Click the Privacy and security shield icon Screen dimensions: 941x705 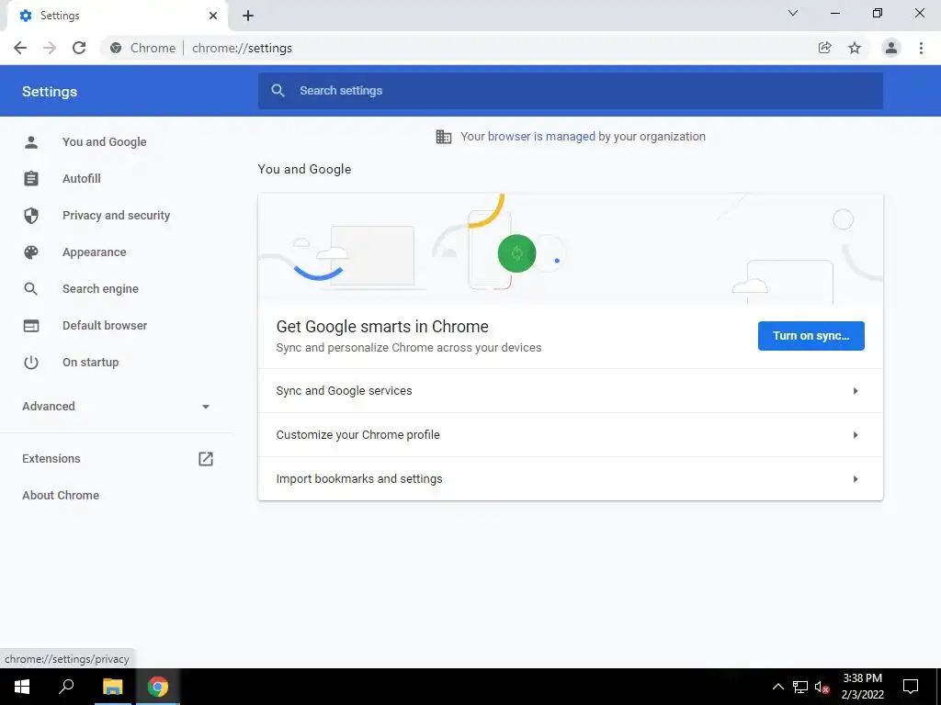31,215
